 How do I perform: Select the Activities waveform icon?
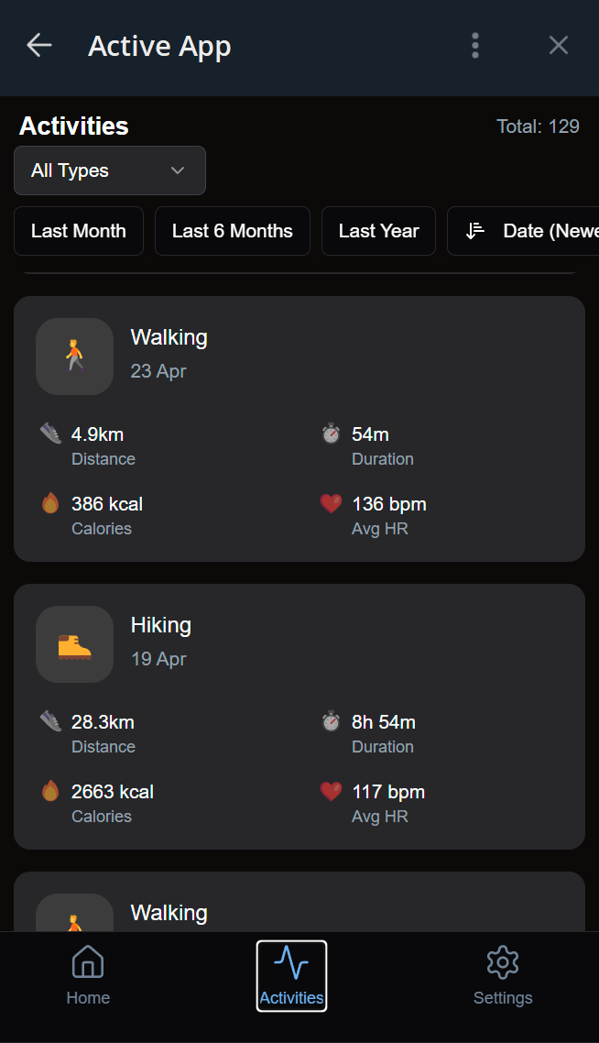[291, 962]
